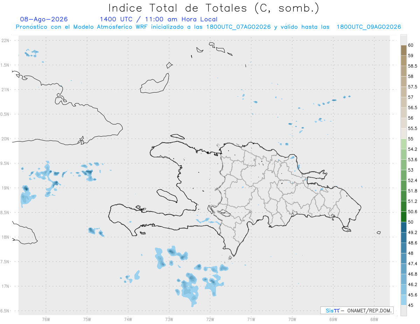Click the longitude label "76W"
This screenshot has width=420, height=324.
coord(46,319)
